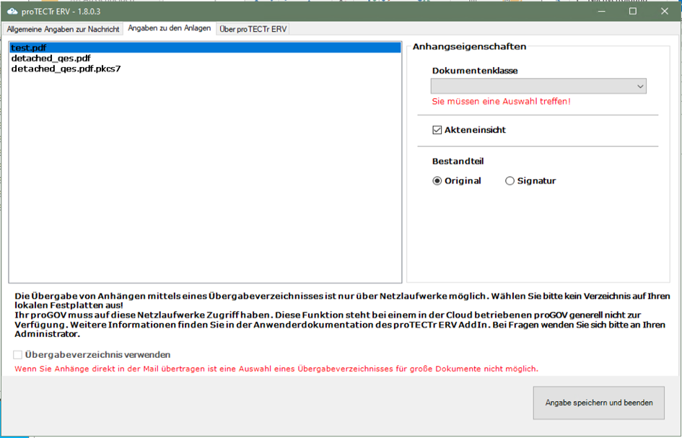Open the Allgemeine Angaben zur Nachricht tab
682x438 pixels.
coord(63,29)
